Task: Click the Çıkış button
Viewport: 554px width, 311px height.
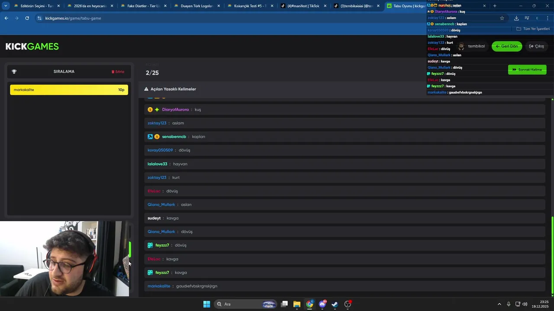Action: tap(537, 46)
